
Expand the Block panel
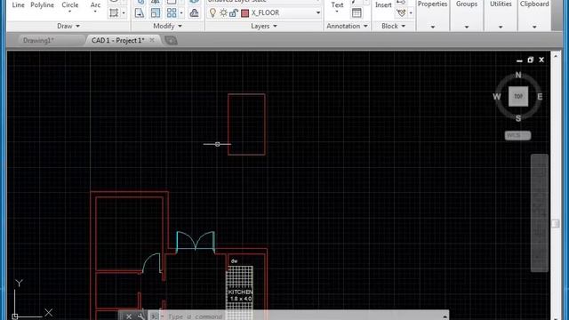393,26
